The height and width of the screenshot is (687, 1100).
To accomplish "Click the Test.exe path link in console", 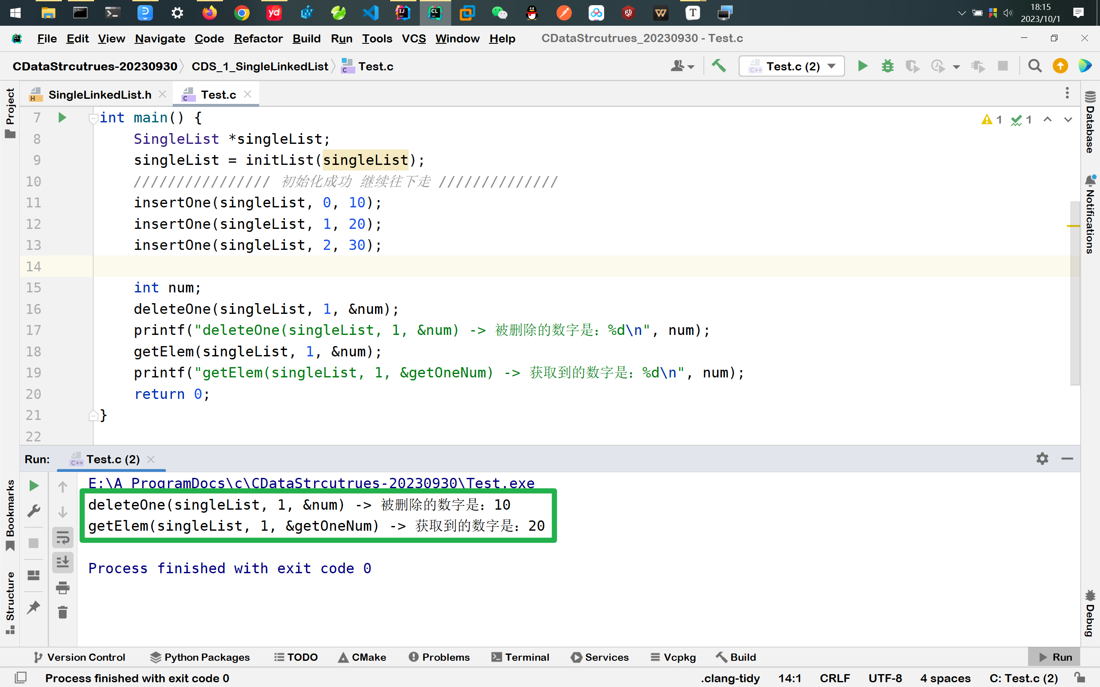I will coord(312,483).
